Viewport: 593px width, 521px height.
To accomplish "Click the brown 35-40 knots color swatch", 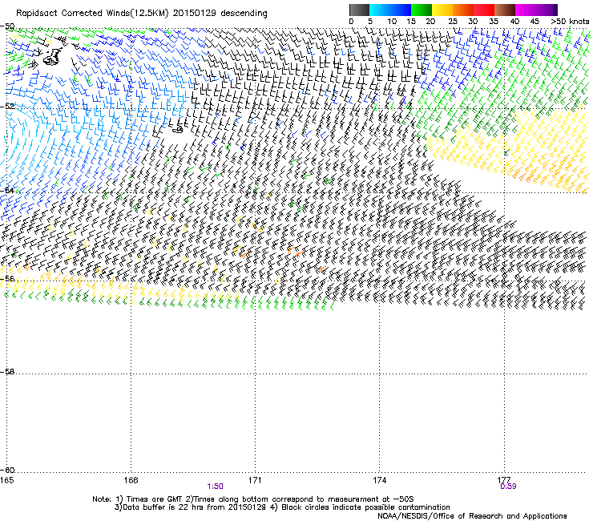I will pos(505,10).
